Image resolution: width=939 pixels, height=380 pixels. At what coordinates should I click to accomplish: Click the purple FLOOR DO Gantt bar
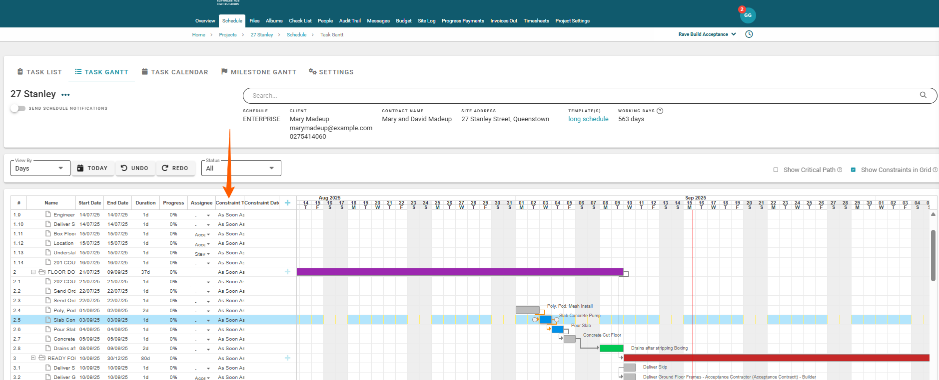pyautogui.click(x=460, y=272)
